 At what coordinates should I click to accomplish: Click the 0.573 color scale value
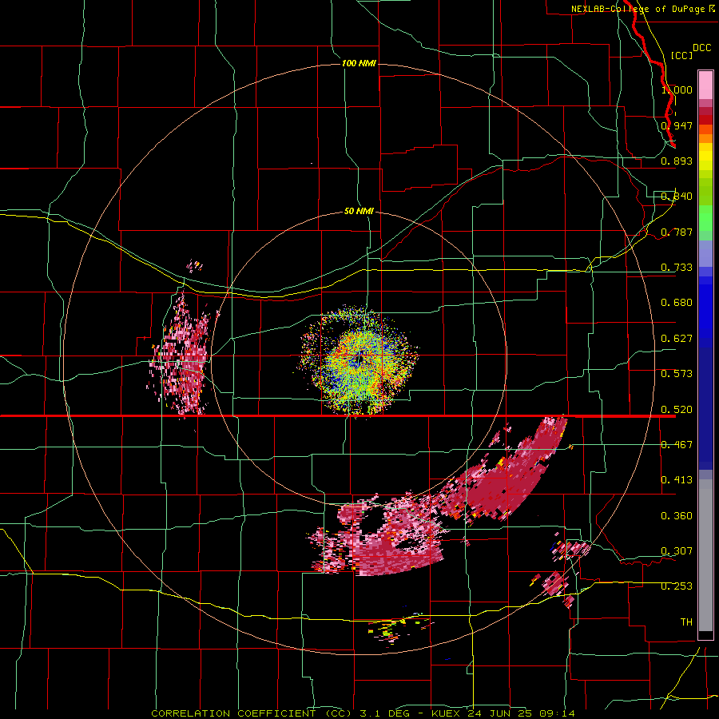[677, 374]
